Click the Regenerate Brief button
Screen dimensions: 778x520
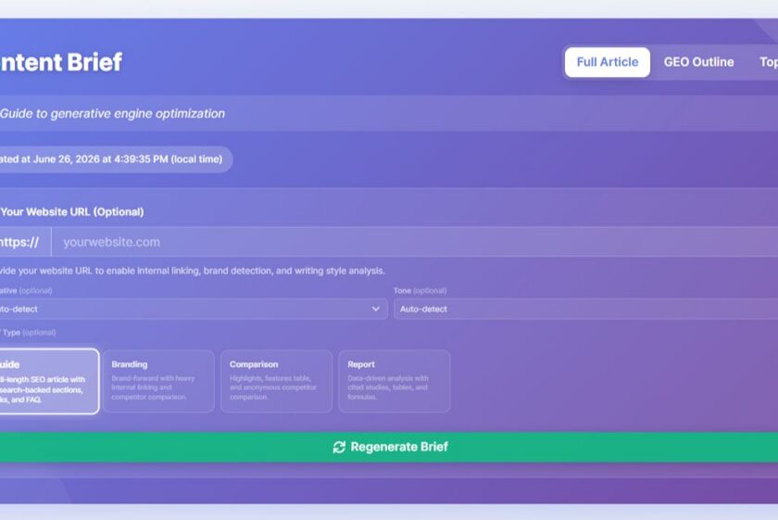pos(389,447)
